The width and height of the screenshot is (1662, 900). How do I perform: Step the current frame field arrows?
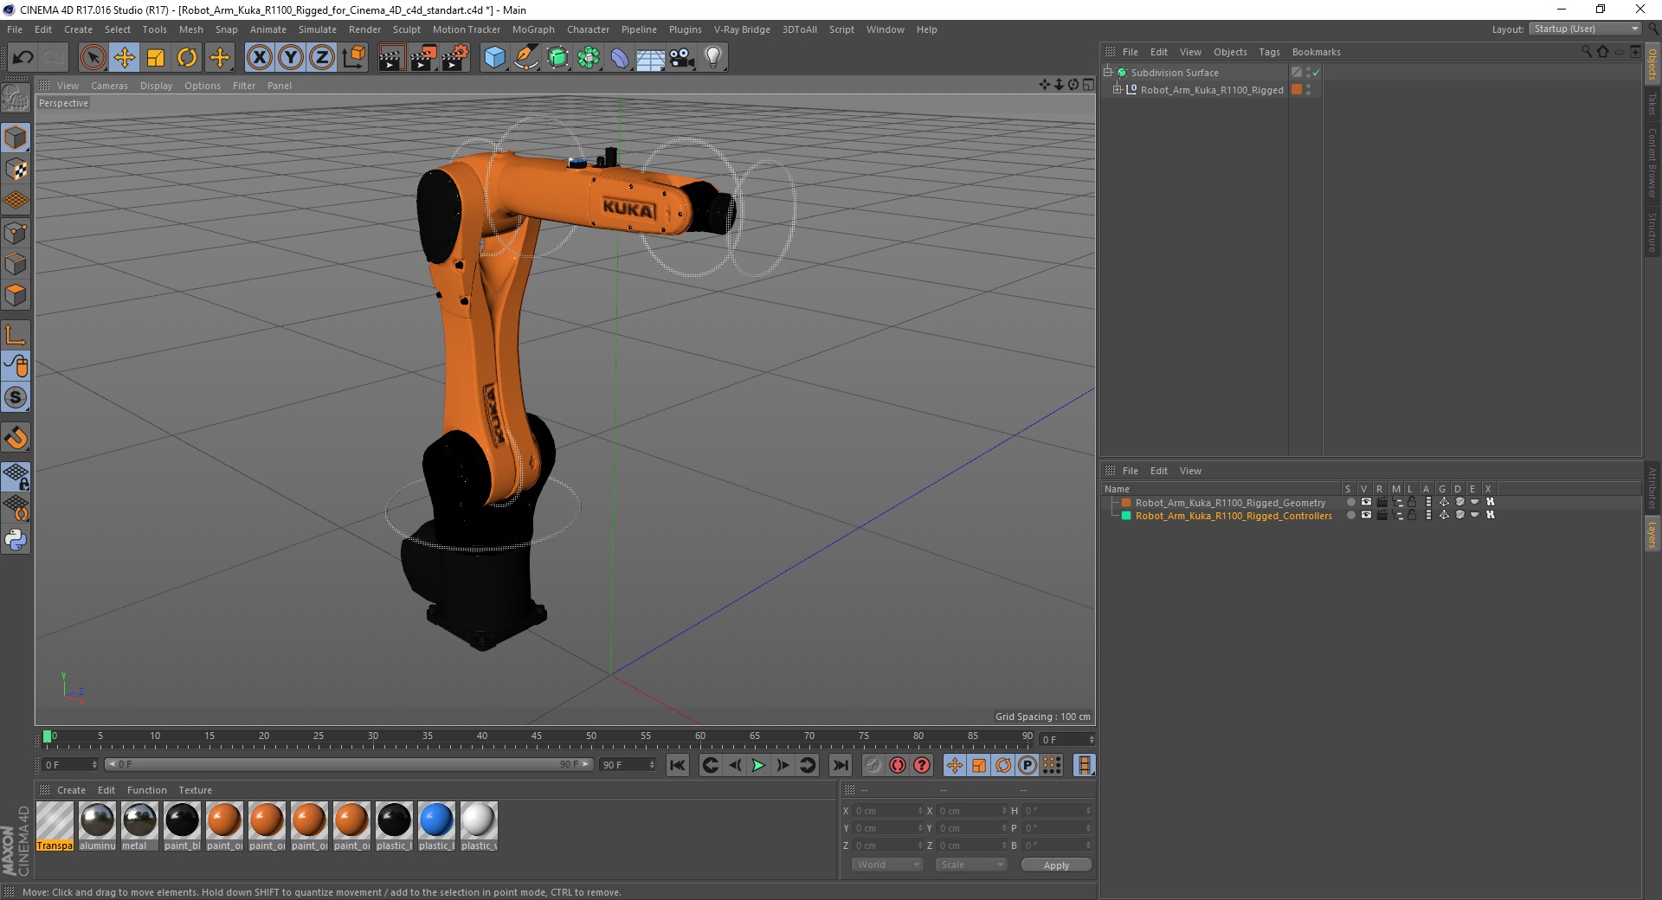pyautogui.click(x=1092, y=740)
